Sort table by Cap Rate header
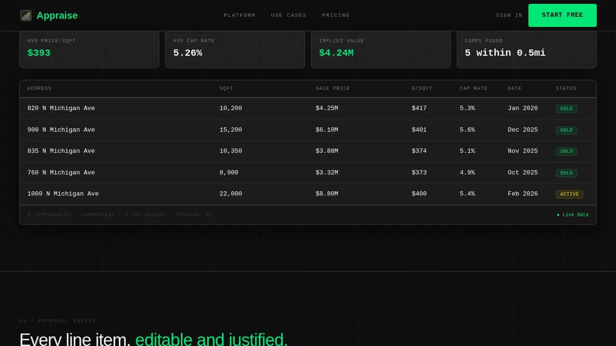 pos(474,88)
